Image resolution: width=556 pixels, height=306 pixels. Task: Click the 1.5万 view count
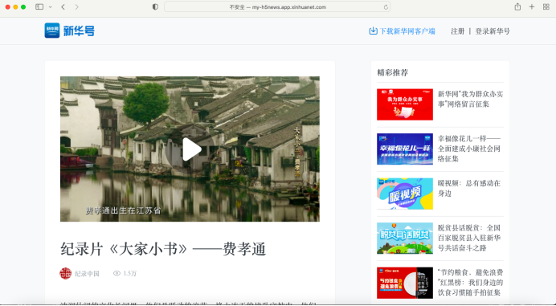pos(130,273)
